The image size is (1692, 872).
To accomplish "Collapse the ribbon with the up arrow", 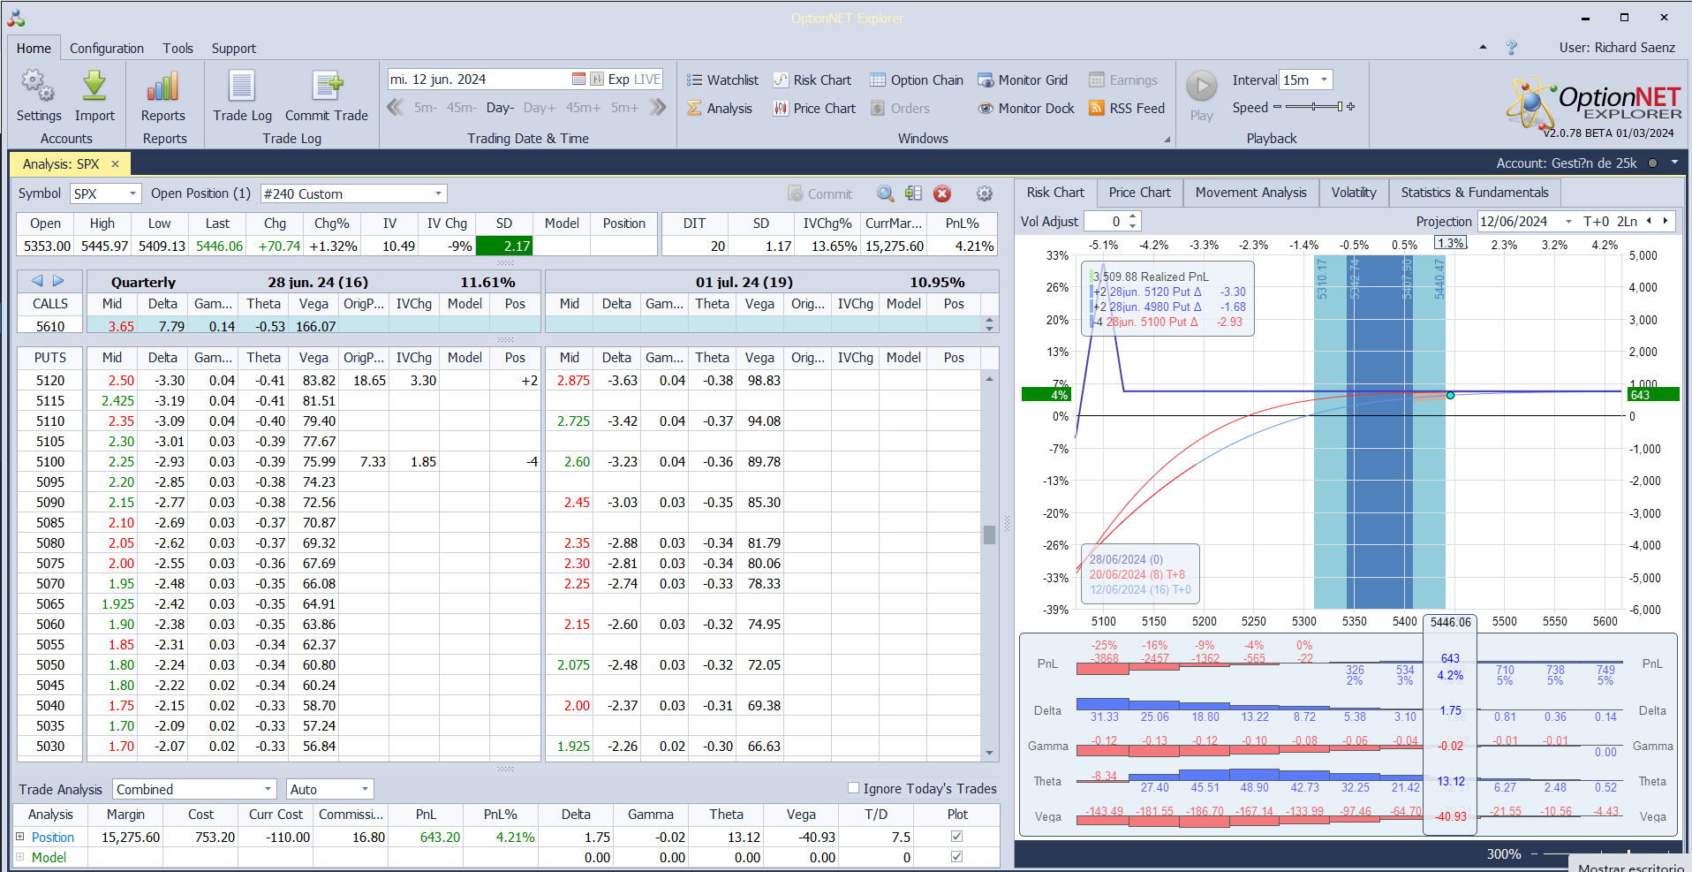I will pos(1483,48).
